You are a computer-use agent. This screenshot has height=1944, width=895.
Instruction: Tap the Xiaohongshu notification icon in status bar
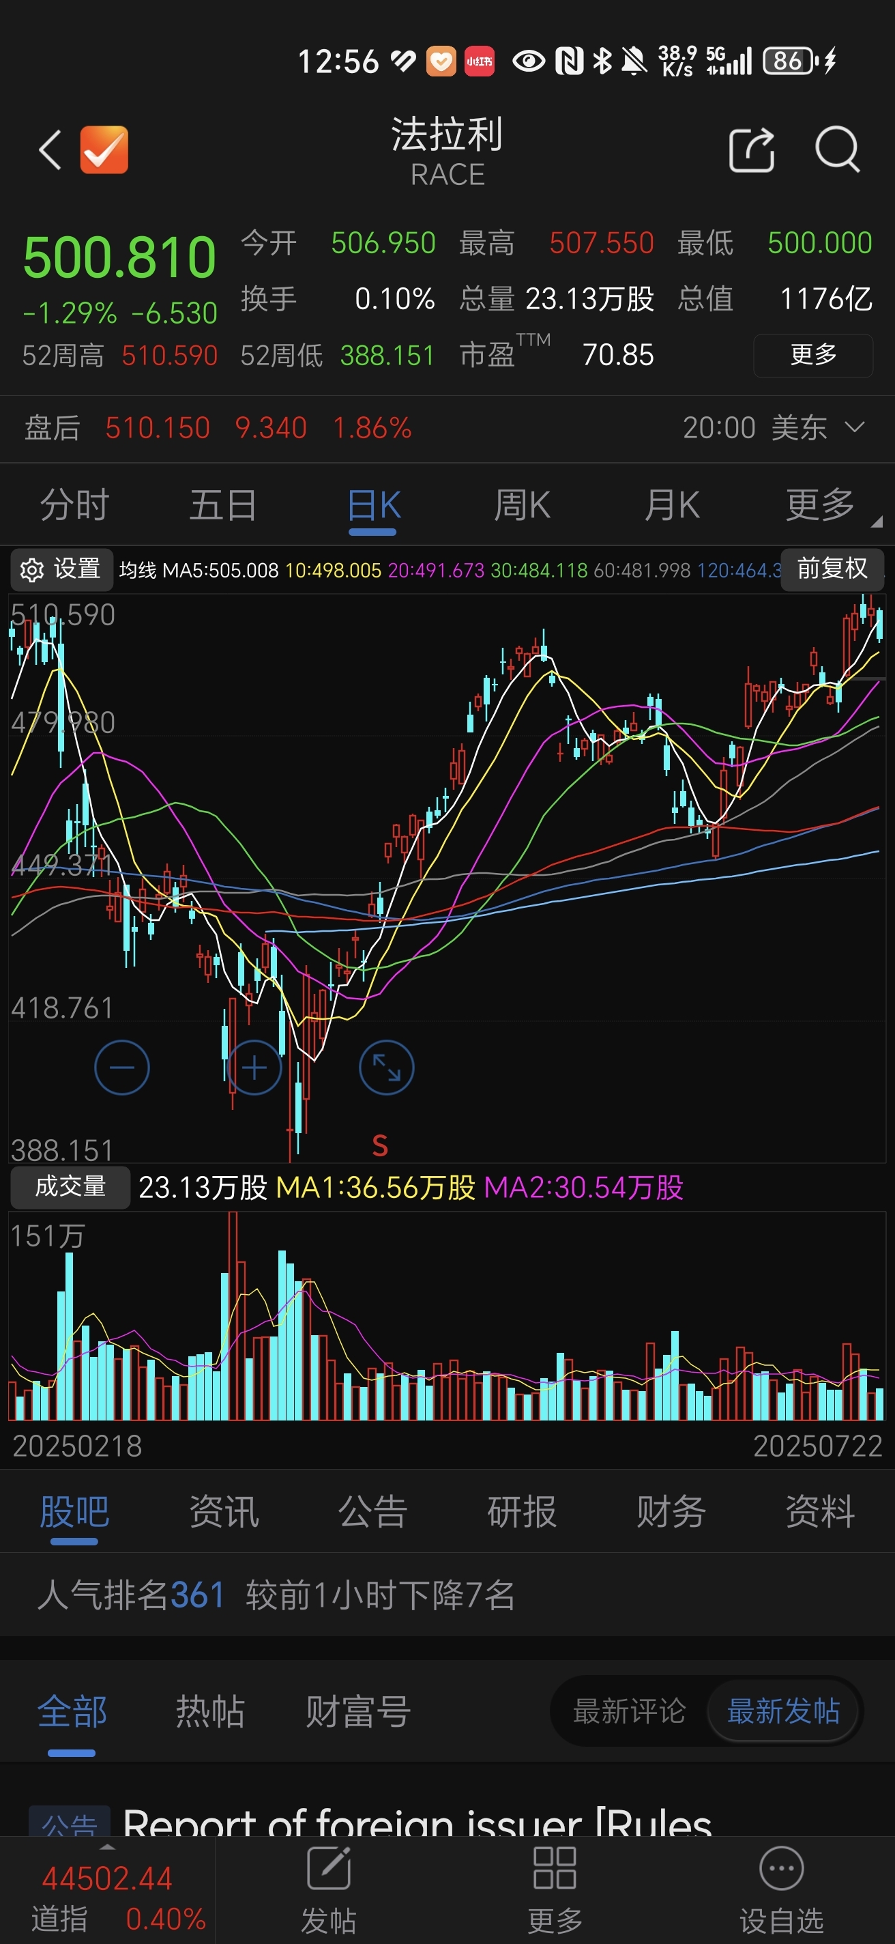(479, 61)
